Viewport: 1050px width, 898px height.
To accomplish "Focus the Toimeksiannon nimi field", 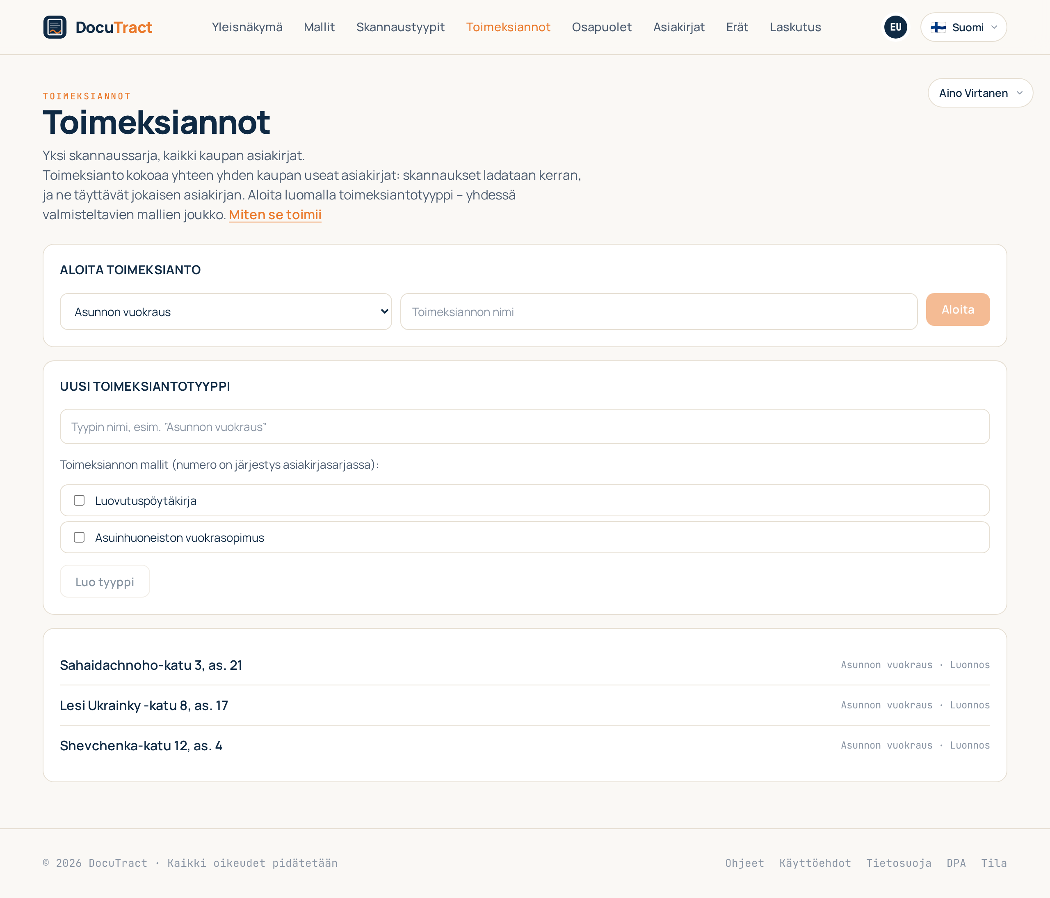I will click(659, 312).
